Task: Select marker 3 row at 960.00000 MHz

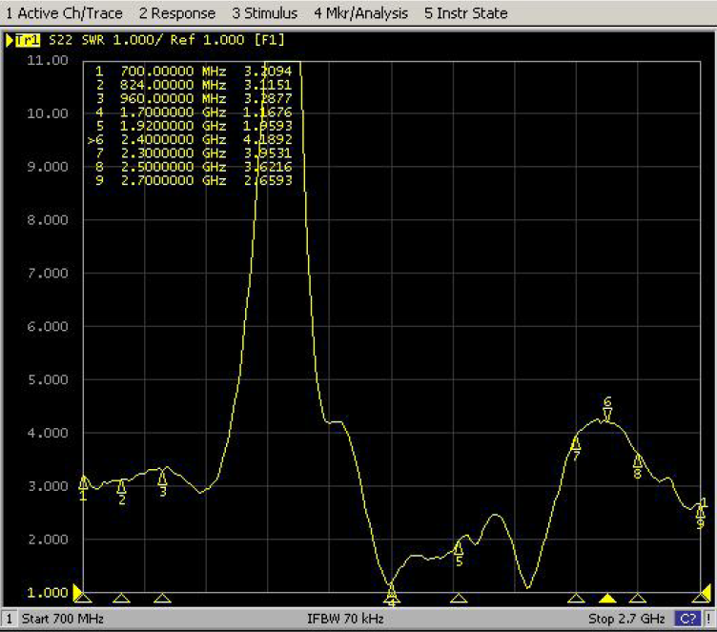Action: coord(194,99)
